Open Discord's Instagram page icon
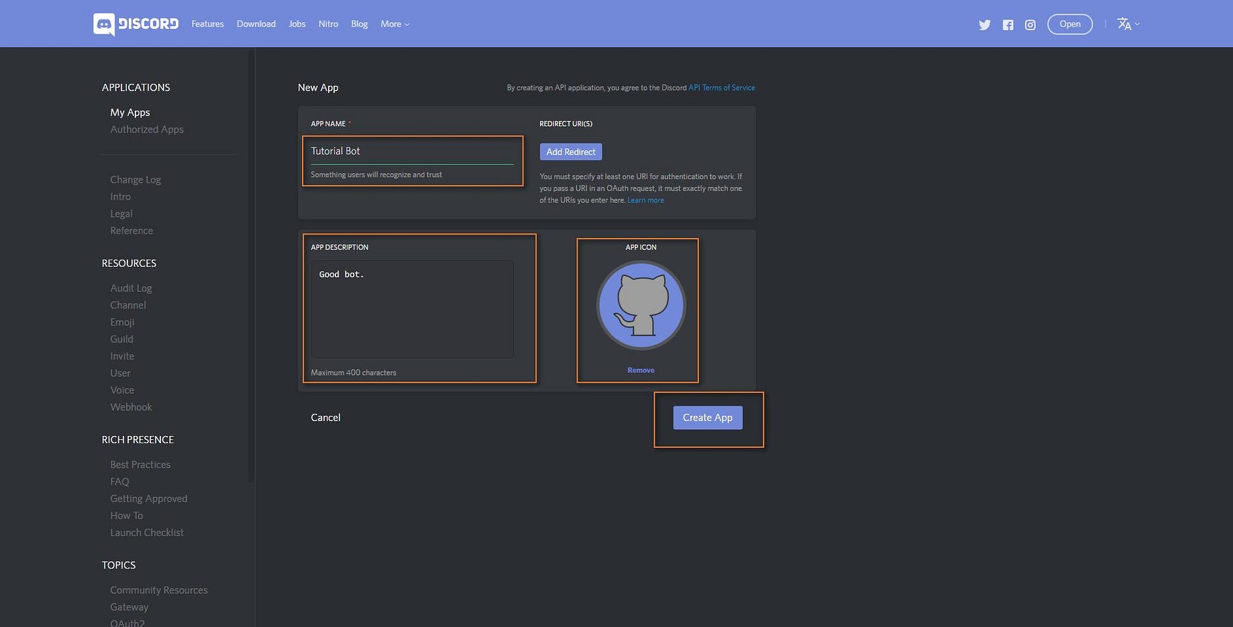Screen dimensions: 1233x627 (x=1030, y=25)
